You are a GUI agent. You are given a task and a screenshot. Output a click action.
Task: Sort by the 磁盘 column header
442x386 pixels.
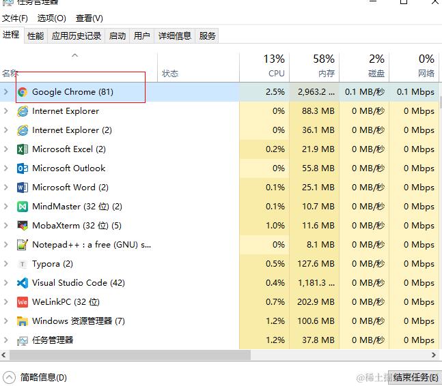tap(364, 67)
